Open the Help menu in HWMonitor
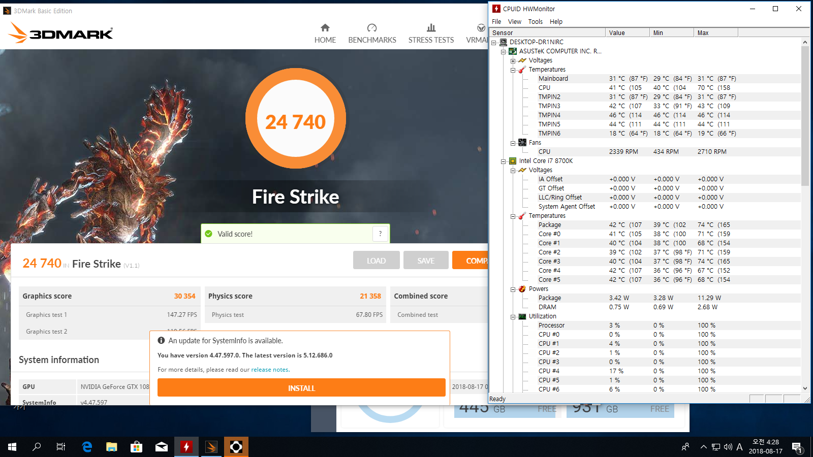 click(556, 21)
